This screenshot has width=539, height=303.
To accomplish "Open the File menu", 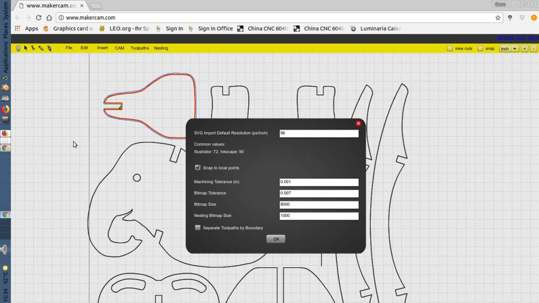I will 69,48.
